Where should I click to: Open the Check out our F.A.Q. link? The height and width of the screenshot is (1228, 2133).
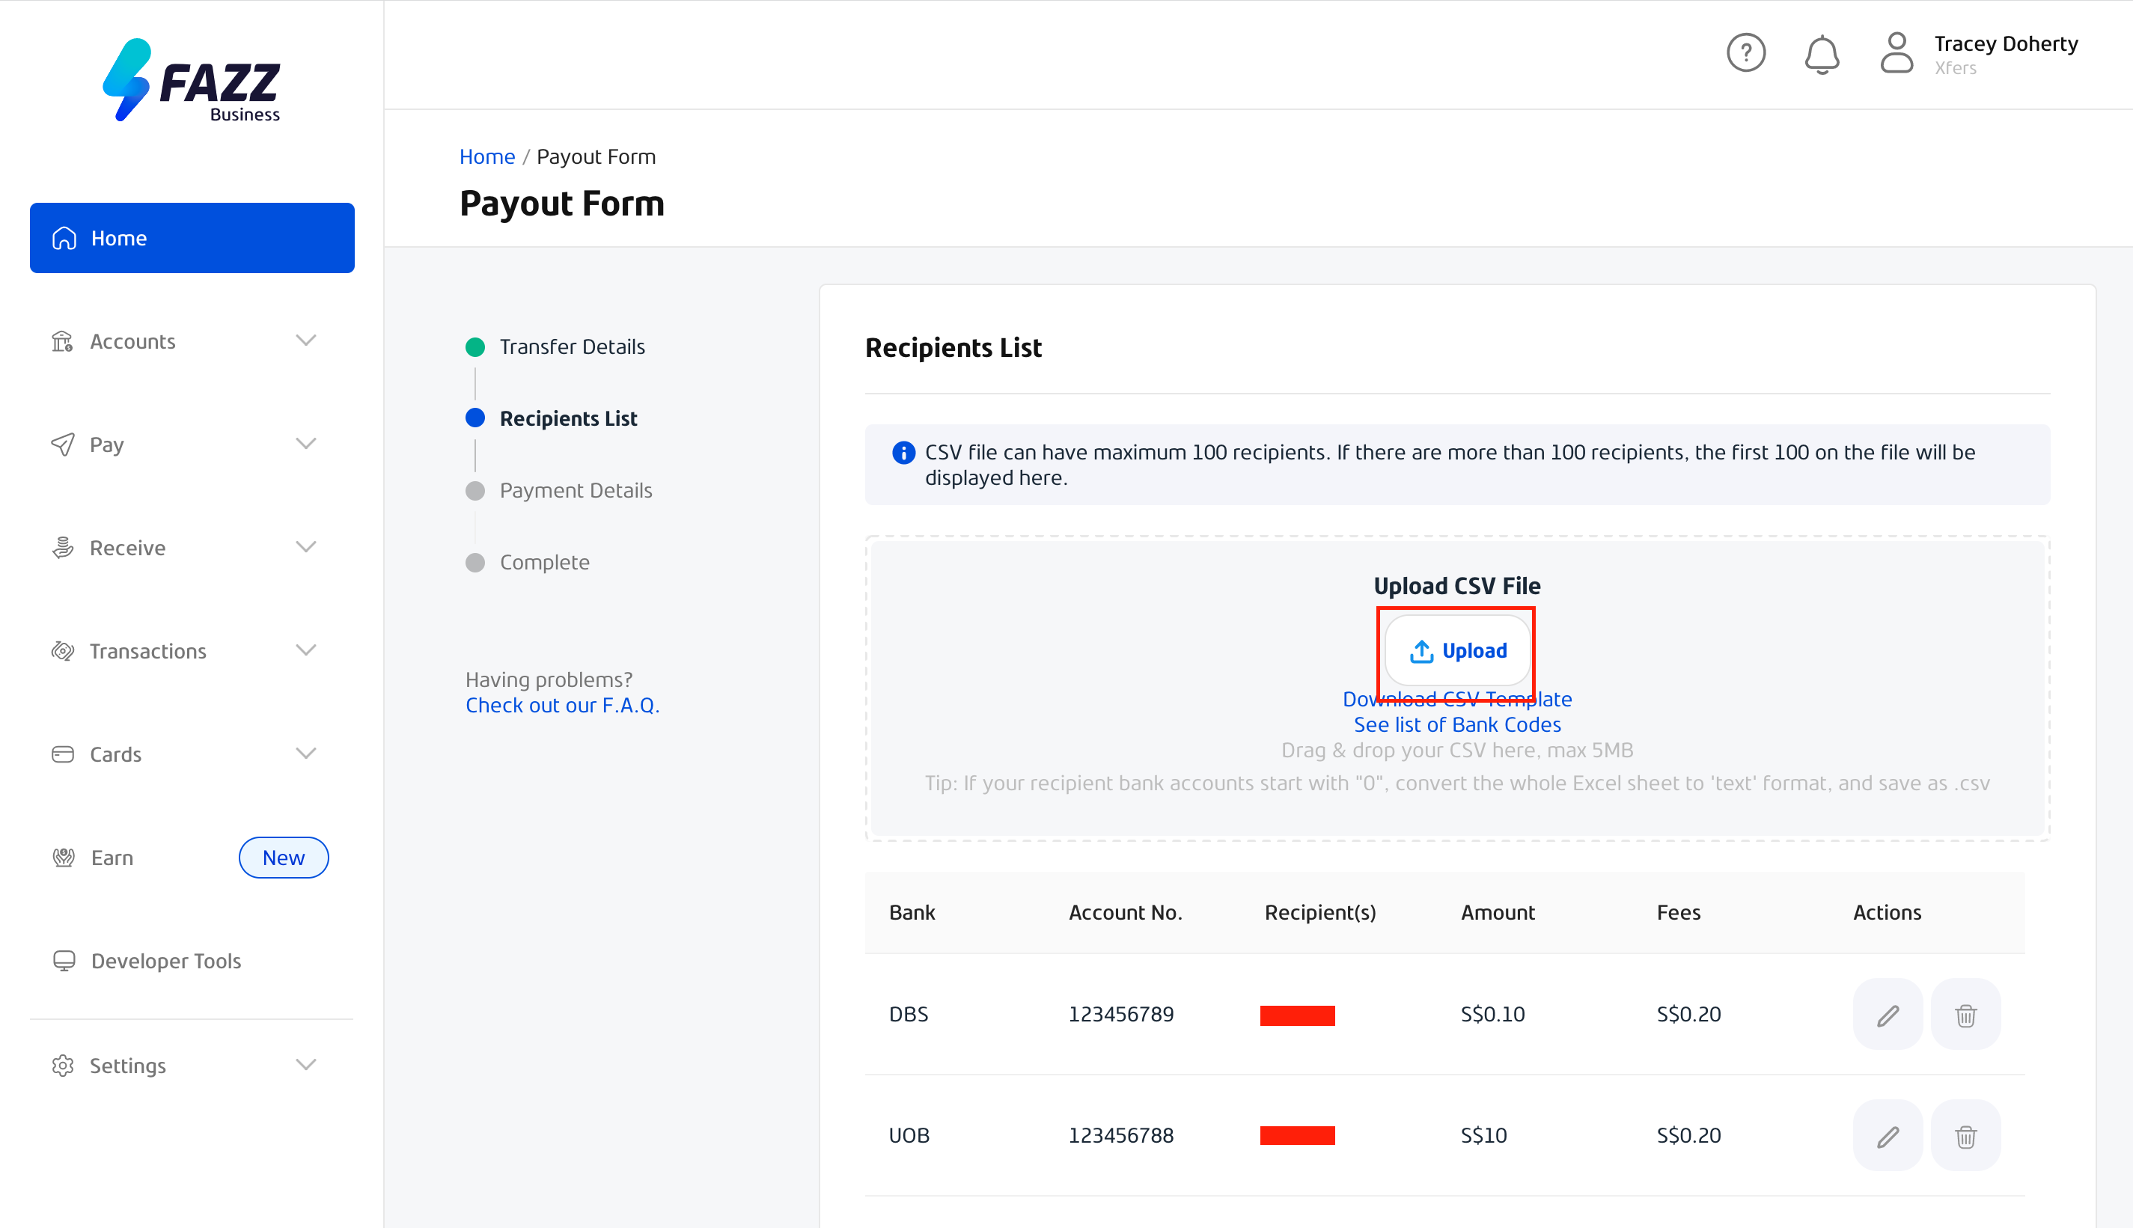pyautogui.click(x=563, y=705)
